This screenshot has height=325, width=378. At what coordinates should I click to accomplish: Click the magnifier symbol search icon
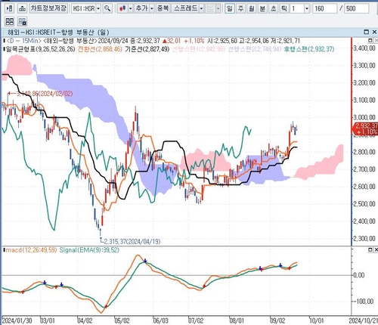107,8
